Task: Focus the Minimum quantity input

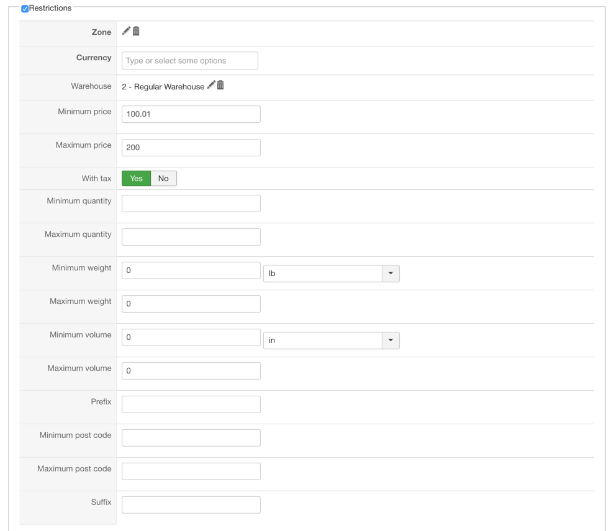Action: point(191,203)
